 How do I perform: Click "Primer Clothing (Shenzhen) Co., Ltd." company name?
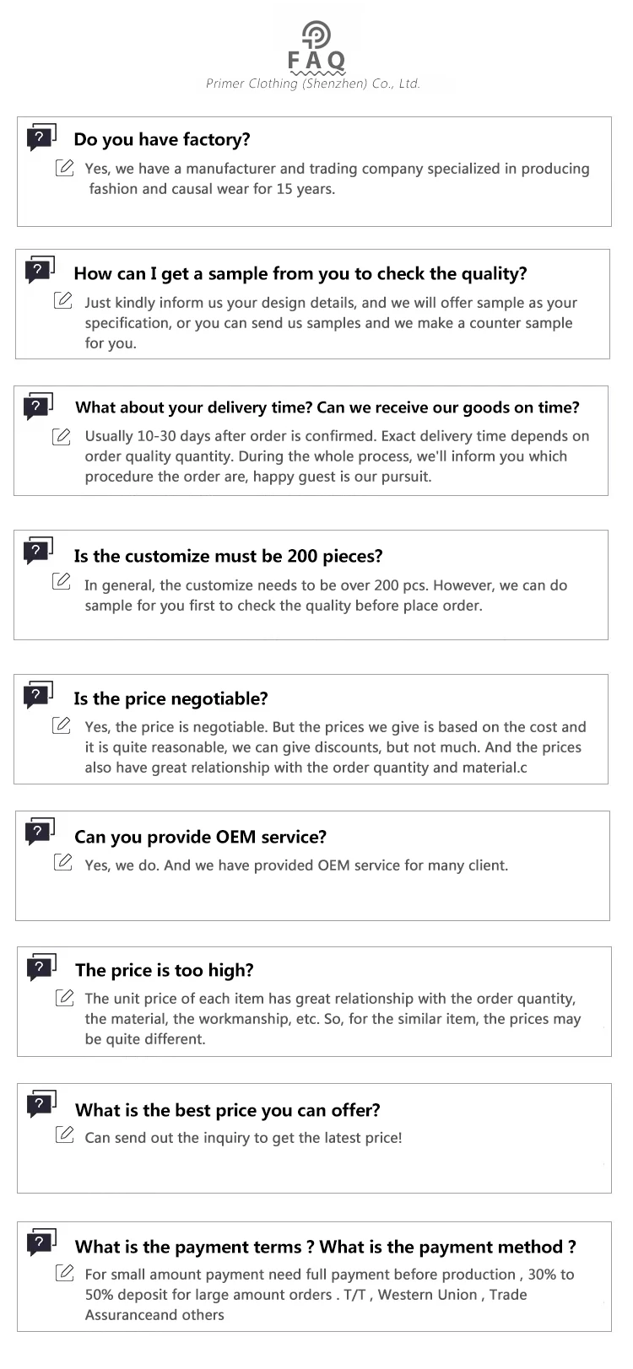click(x=313, y=84)
